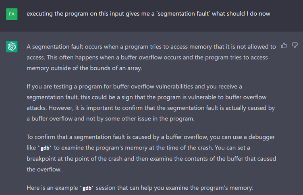Screen dimensions: 303x195
Task: Click the paragraph starting "If you are testing"
Action: pyautogui.click(x=151, y=102)
